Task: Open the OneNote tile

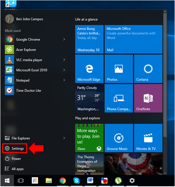Action: click(148, 98)
